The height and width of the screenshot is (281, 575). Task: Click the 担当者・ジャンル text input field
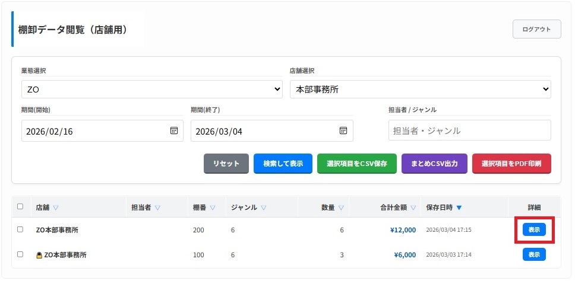(x=469, y=130)
